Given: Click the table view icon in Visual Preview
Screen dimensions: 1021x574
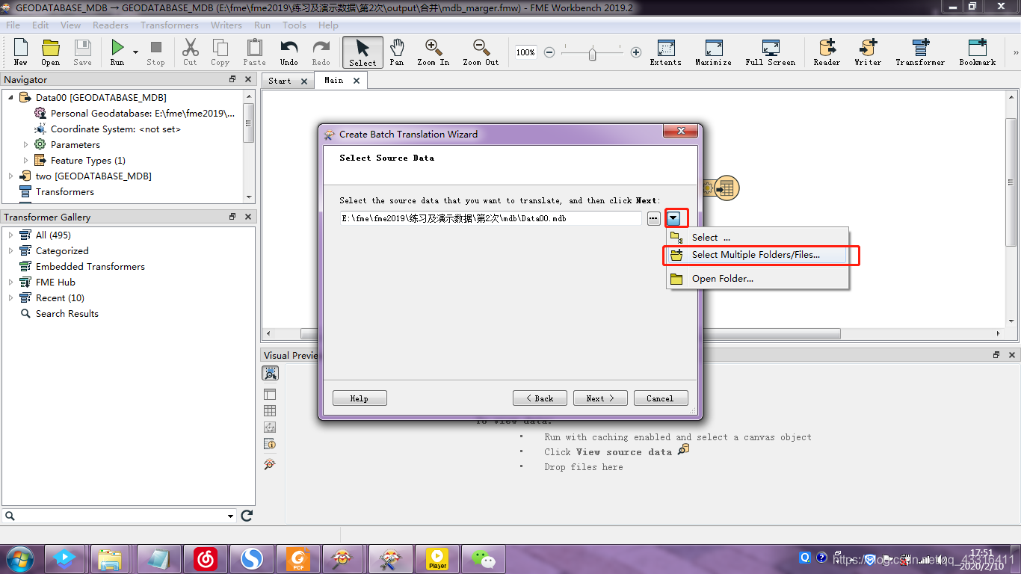Looking at the screenshot, I should [270, 410].
